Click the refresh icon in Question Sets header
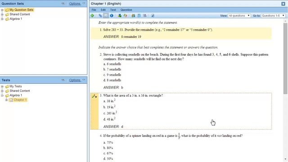288x162 pixels. (x=63, y=4)
